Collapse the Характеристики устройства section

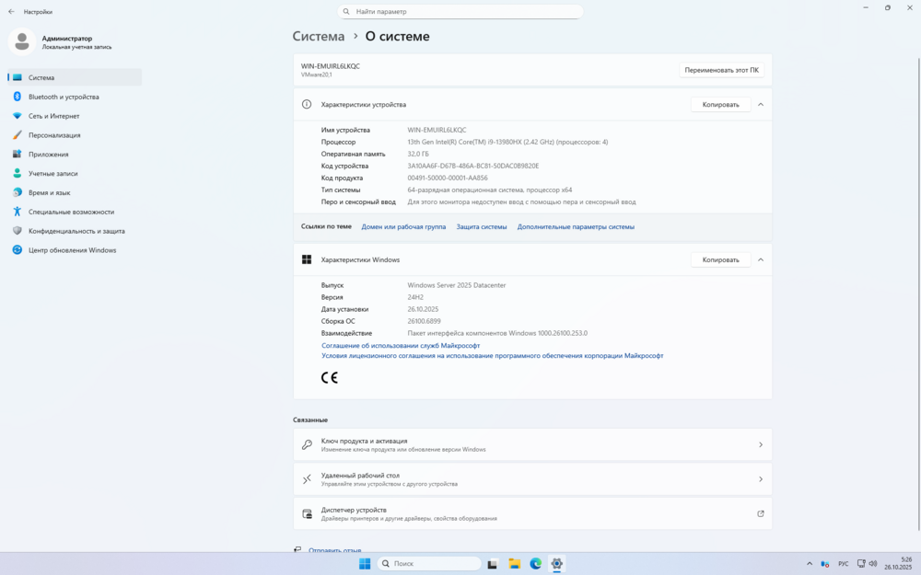pos(761,105)
